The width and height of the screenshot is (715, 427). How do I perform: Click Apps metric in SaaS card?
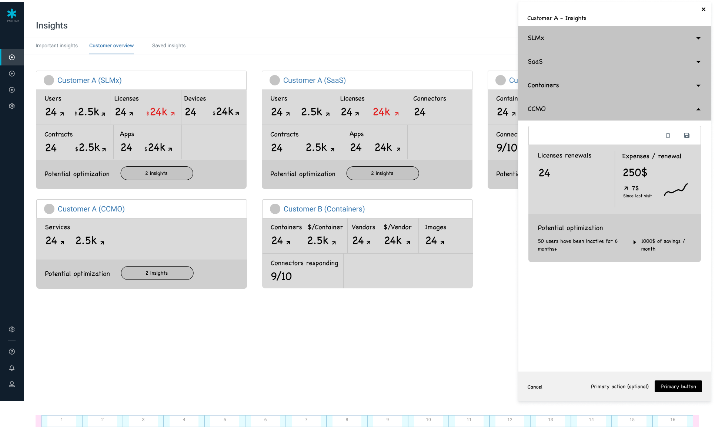[x=375, y=142]
